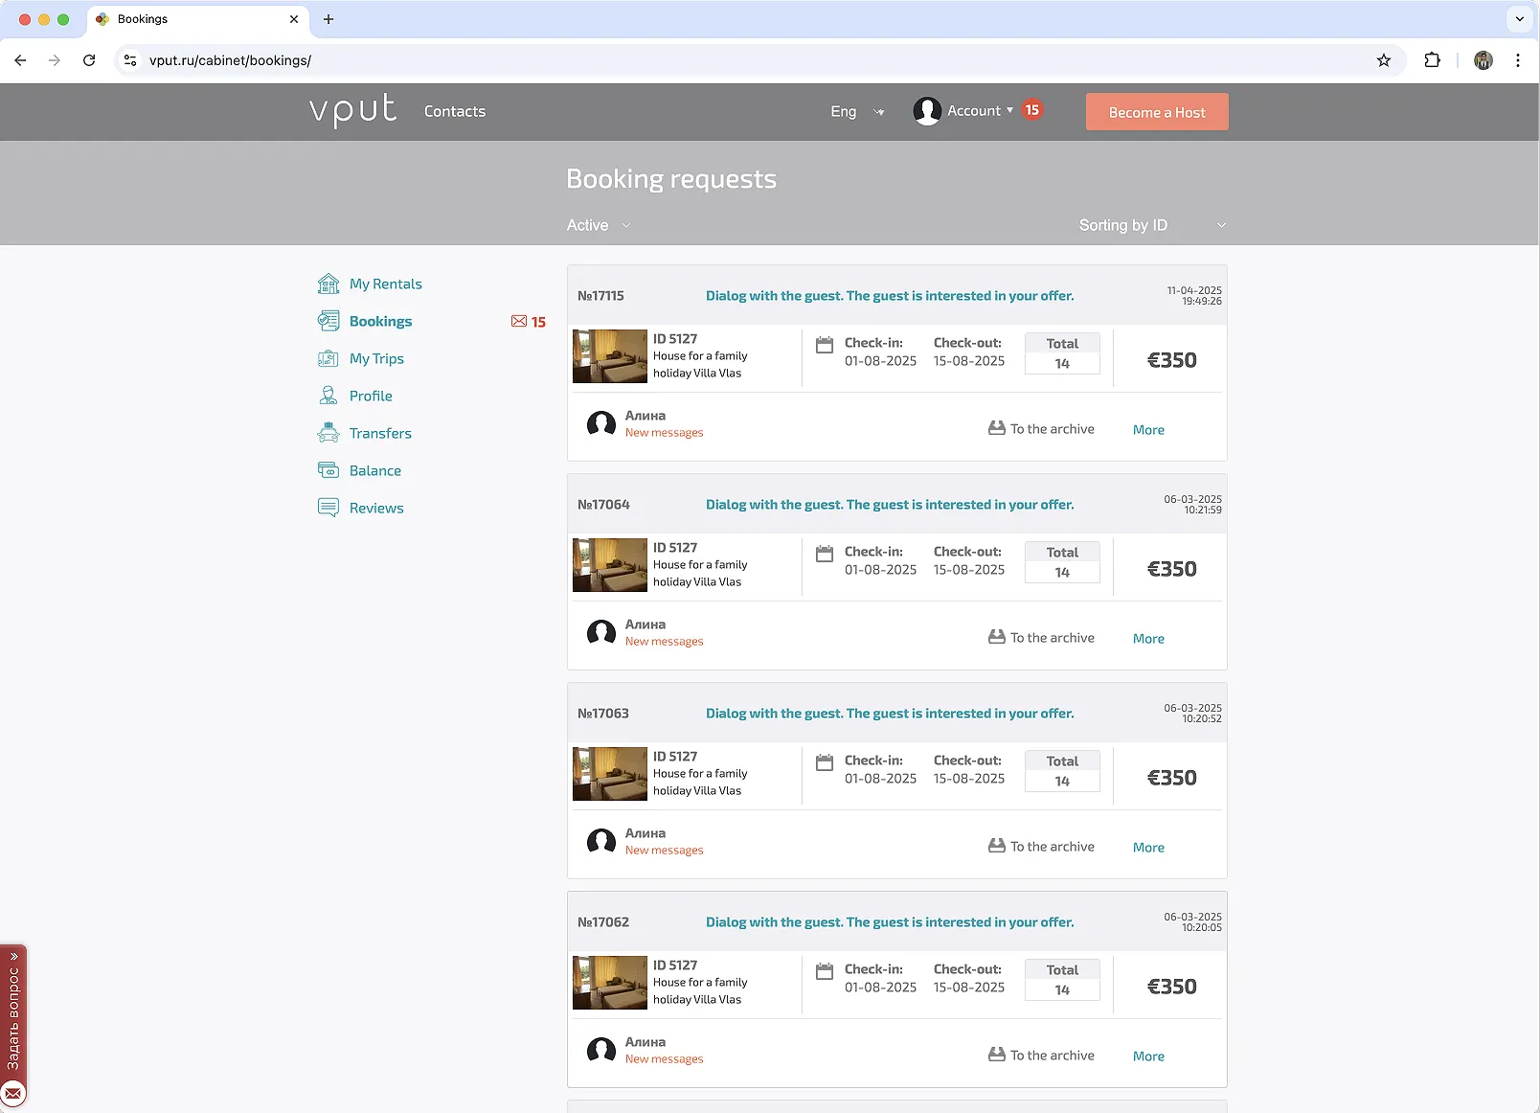This screenshot has width=1540, height=1113.
Task: Open villa thumbnail image in booking №17062
Action: click(610, 983)
